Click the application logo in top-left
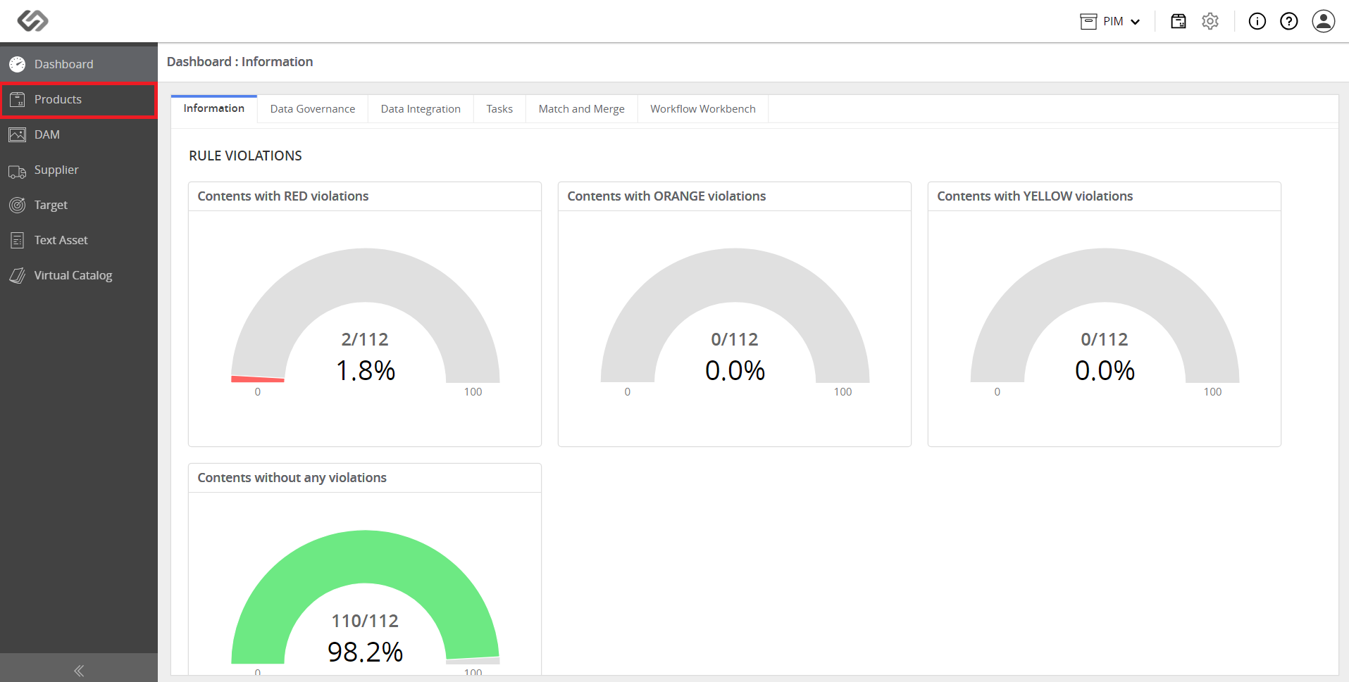Image resolution: width=1349 pixels, height=682 pixels. click(x=32, y=21)
